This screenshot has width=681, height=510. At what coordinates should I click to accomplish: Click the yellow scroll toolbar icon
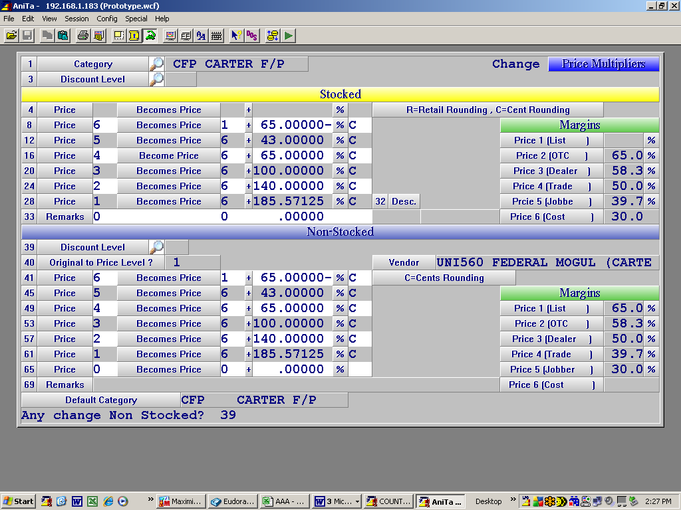point(134,36)
